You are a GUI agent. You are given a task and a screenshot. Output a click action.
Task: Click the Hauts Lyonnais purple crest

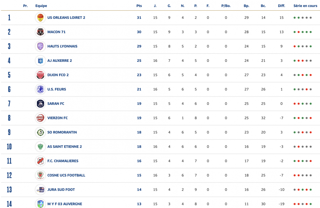coord(40,46)
